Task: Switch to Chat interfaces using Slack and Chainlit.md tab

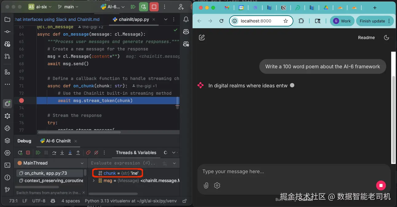Action: [x=57, y=19]
